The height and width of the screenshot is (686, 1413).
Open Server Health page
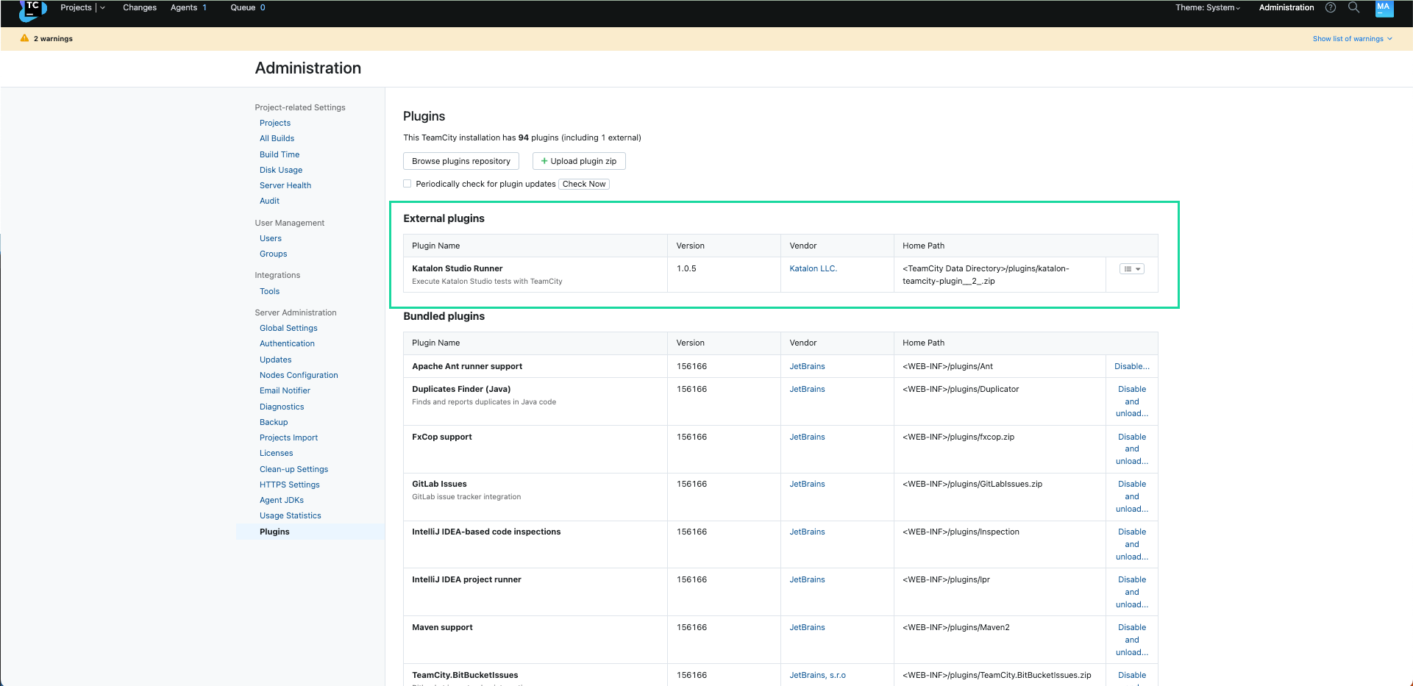(285, 185)
